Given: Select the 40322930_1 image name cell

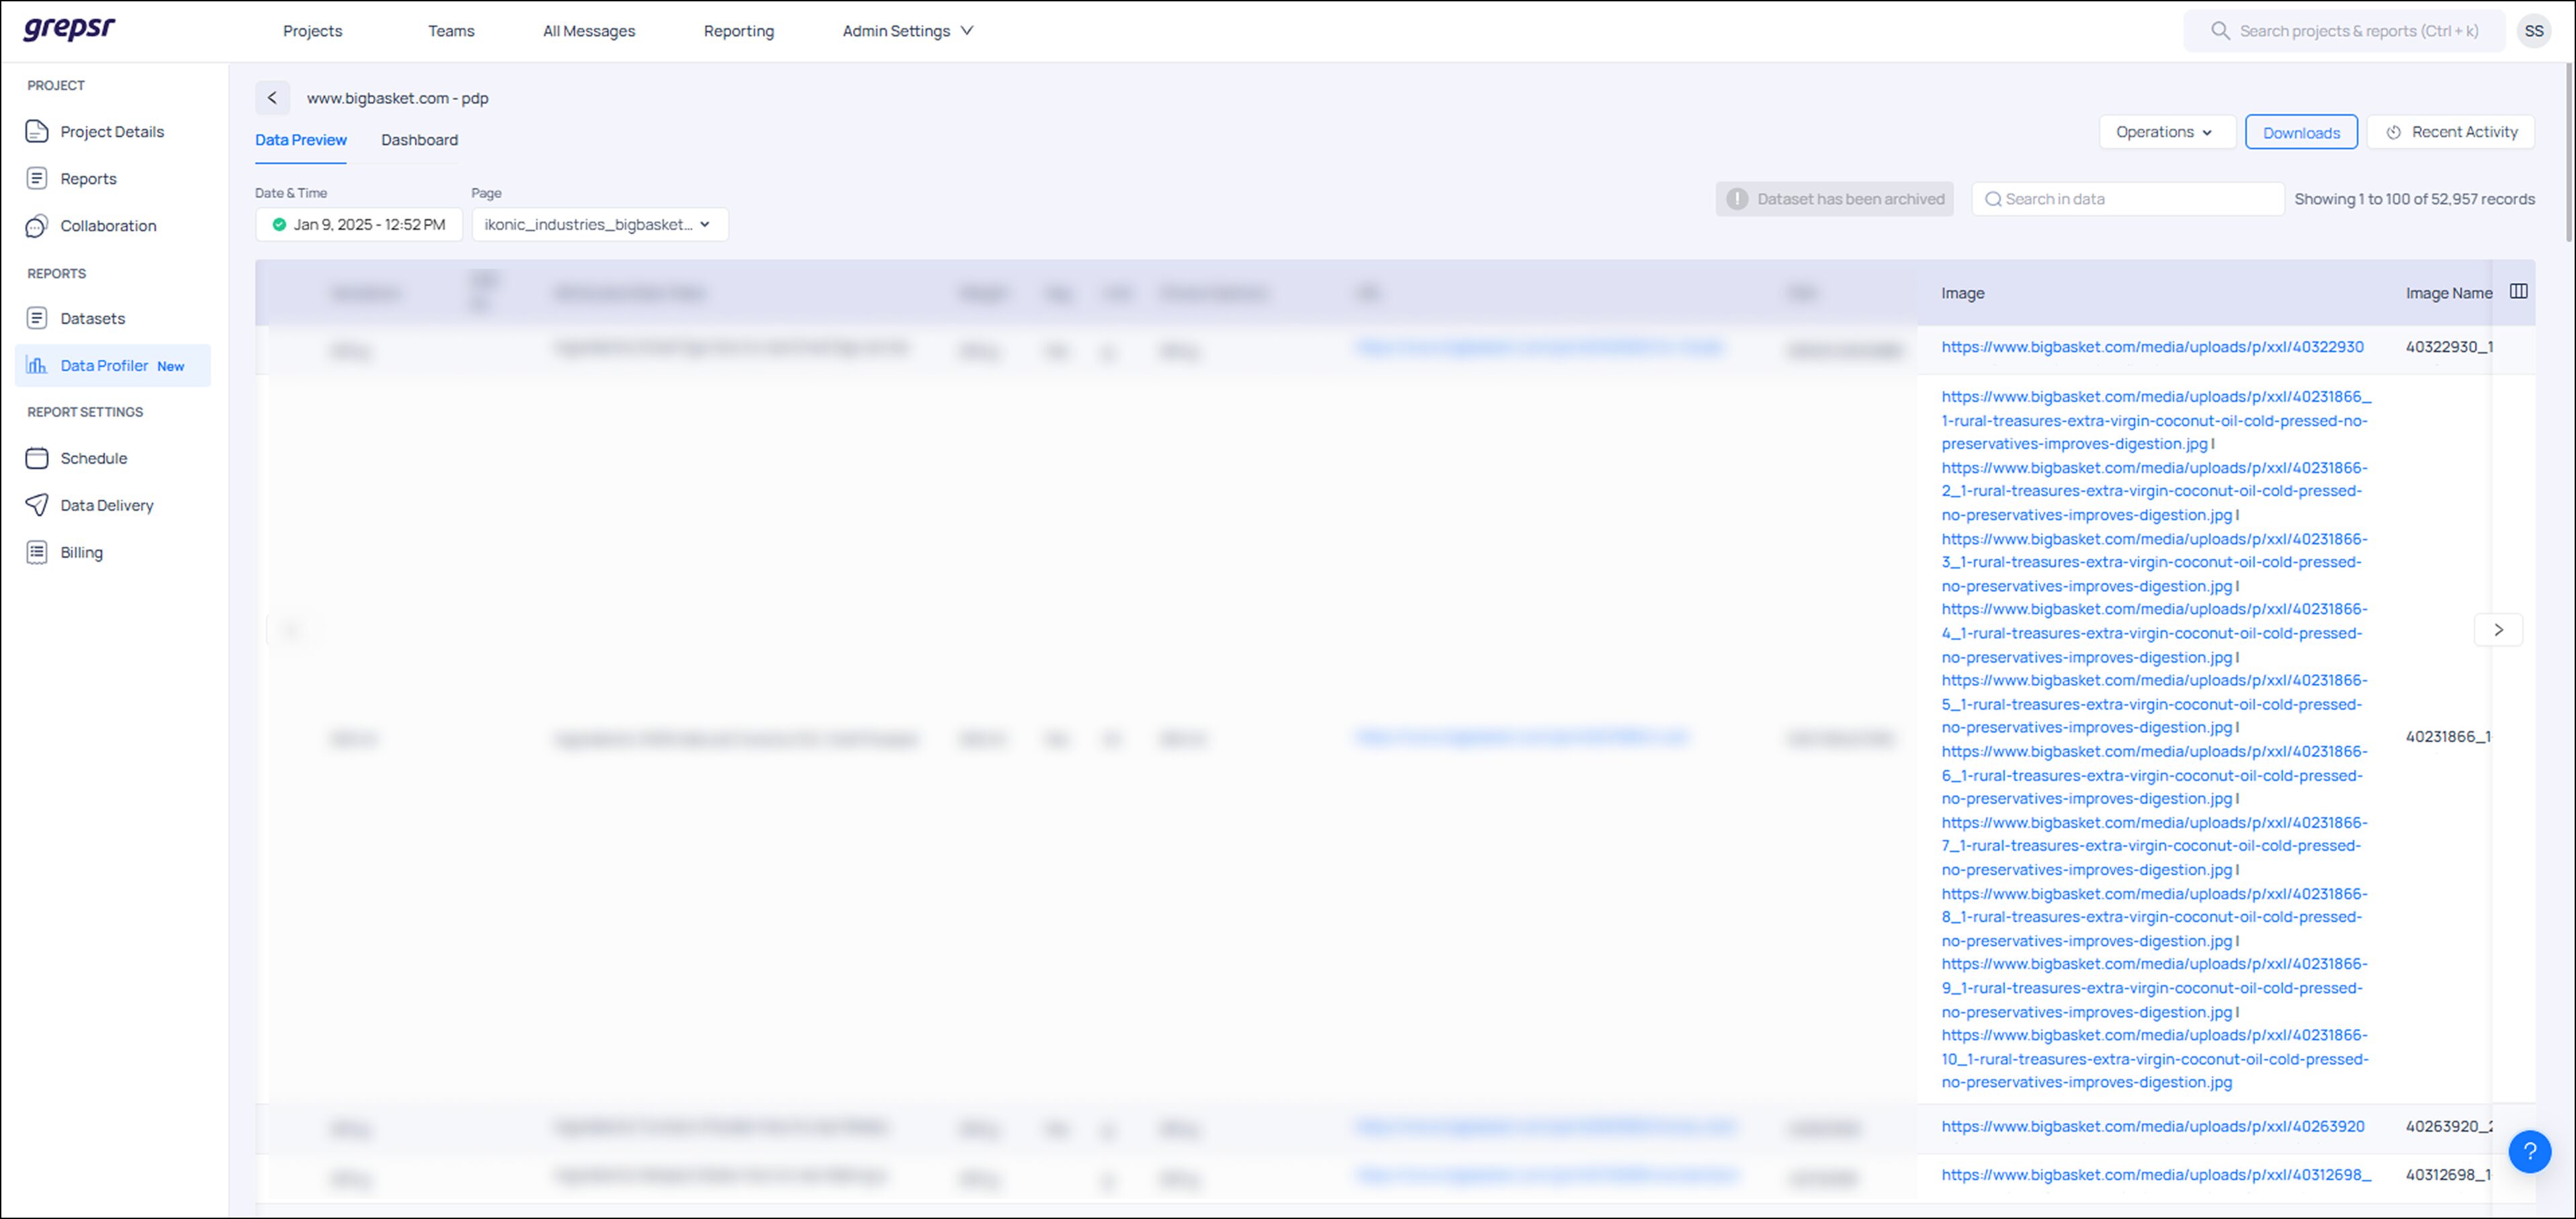Looking at the screenshot, I should point(2448,347).
